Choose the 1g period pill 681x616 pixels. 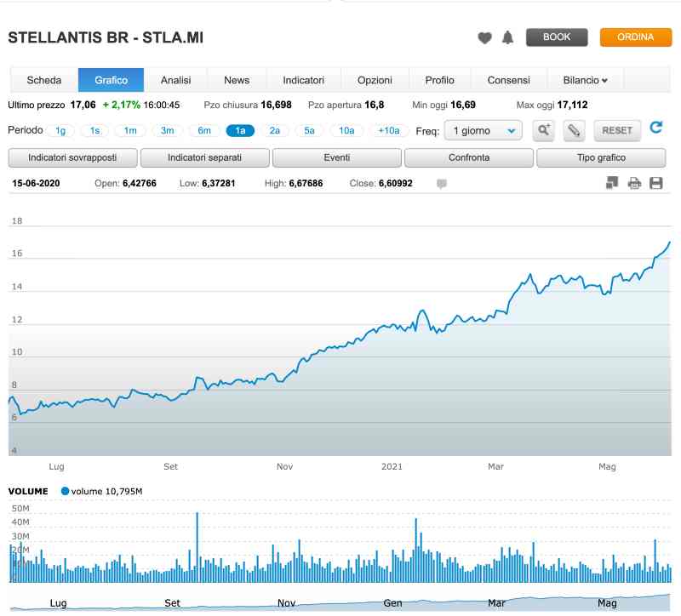click(x=60, y=130)
